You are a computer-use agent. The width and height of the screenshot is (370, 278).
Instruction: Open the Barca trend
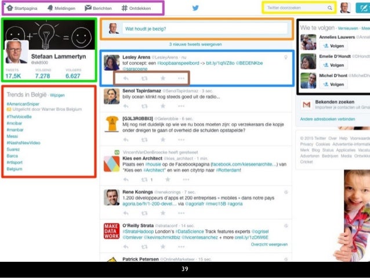pos(12,156)
